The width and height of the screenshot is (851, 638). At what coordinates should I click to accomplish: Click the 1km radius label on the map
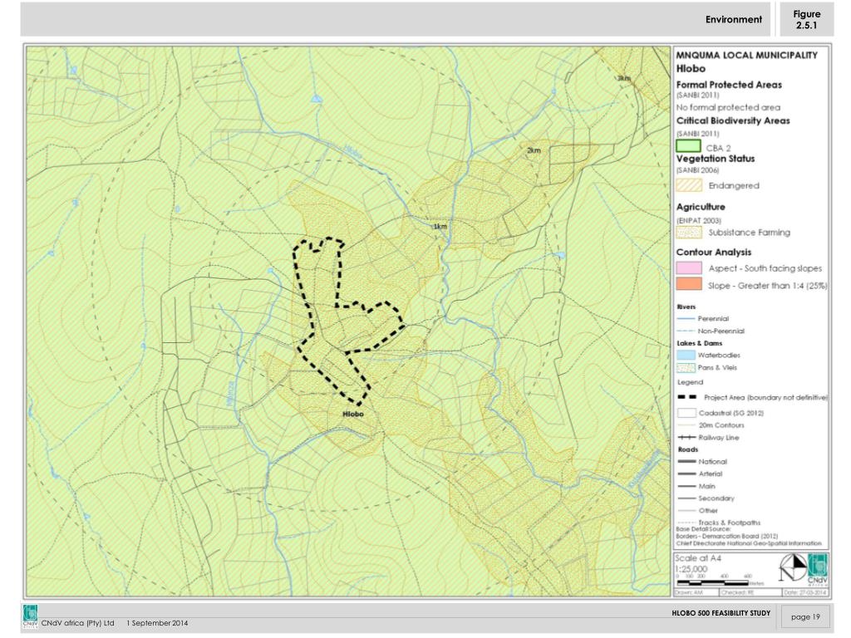click(440, 226)
